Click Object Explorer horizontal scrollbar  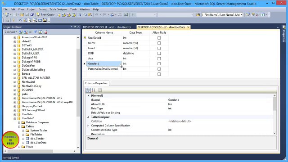click(x=30, y=151)
